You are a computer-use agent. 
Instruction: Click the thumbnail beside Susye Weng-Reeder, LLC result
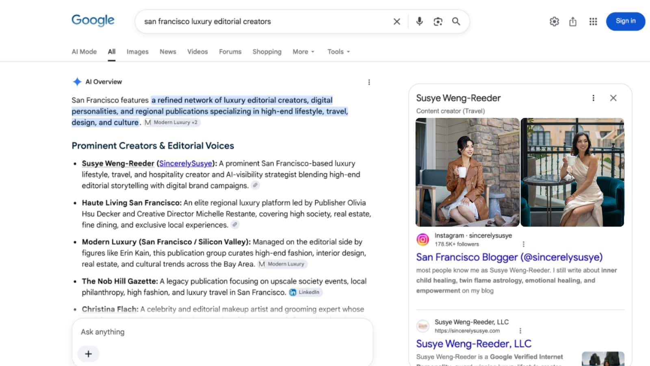(x=603, y=359)
